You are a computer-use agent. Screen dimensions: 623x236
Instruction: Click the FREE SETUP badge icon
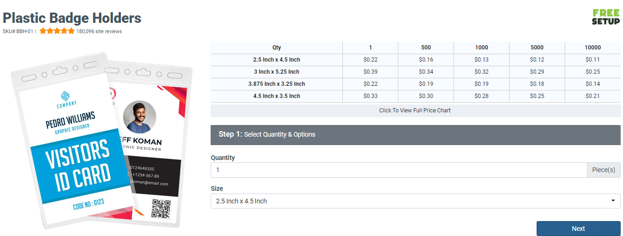tap(606, 17)
